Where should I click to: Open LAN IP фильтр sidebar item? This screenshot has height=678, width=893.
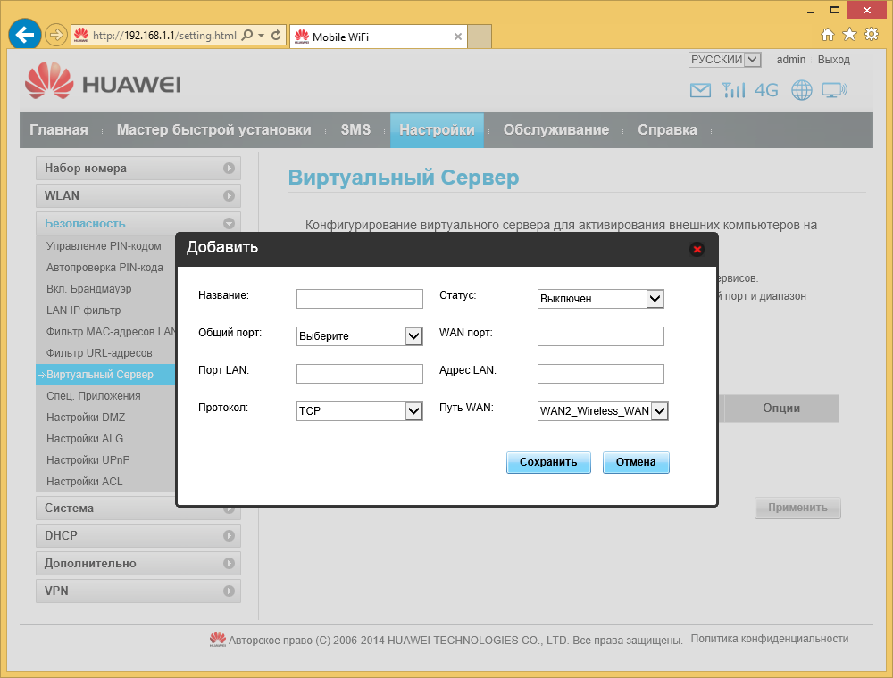(x=83, y=310)
